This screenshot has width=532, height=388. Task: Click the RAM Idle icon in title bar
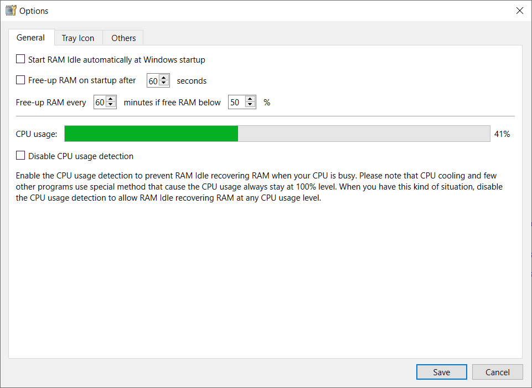[x=11, y=11]
